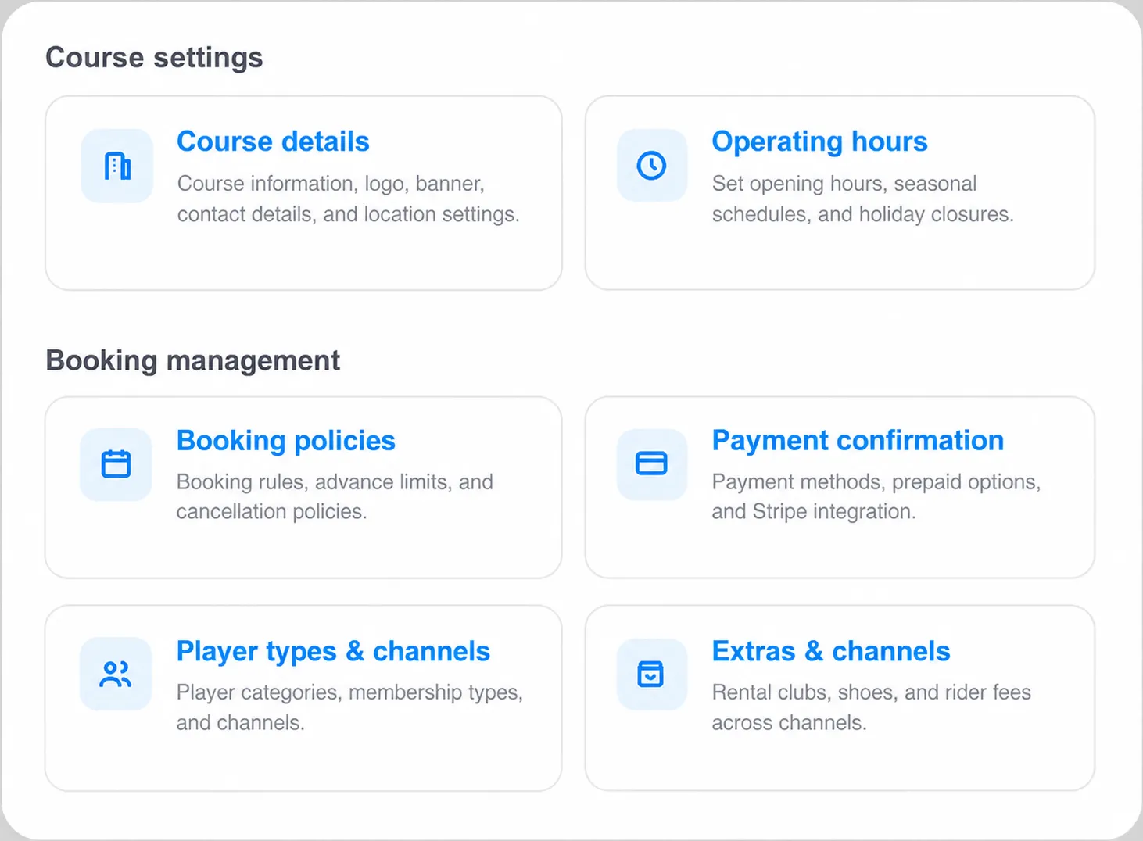Viewport: 1143px width, 841px height.
Task: Click the clock icon beside Operating hours
Action: [651, 166]
